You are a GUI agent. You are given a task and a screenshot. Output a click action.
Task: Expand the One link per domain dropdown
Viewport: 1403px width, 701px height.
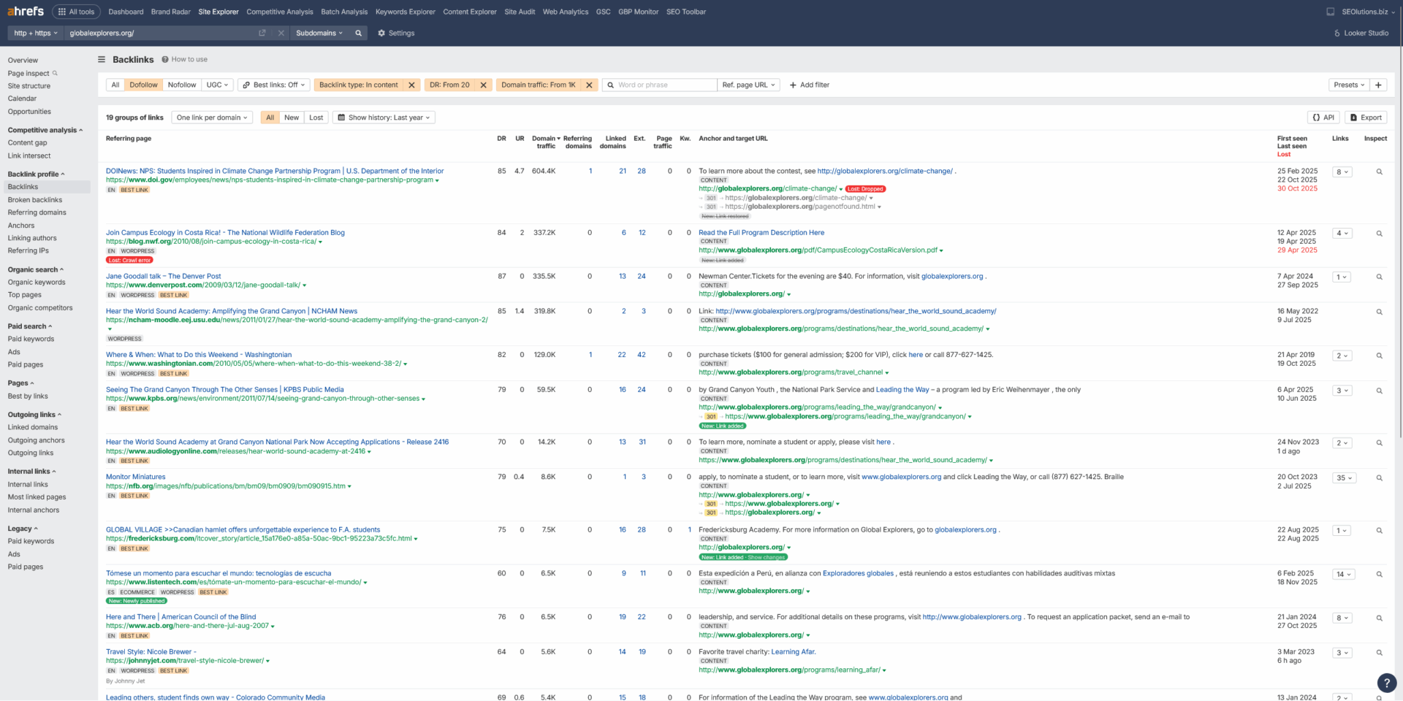pos(213,118)
